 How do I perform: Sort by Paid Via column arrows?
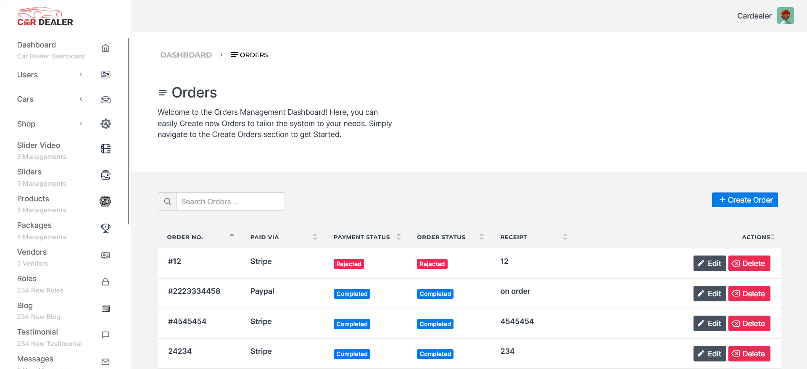pos(315,237)
